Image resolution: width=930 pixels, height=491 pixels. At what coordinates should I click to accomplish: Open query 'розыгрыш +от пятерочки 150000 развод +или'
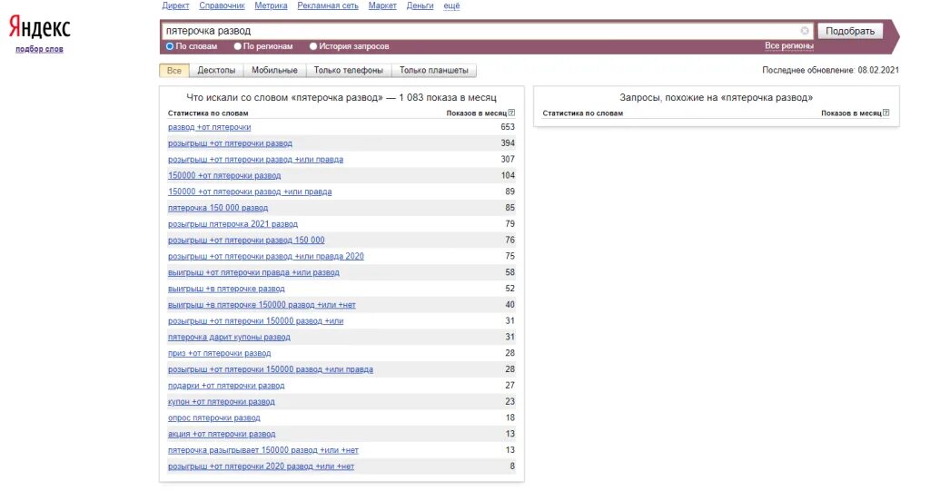255,320
